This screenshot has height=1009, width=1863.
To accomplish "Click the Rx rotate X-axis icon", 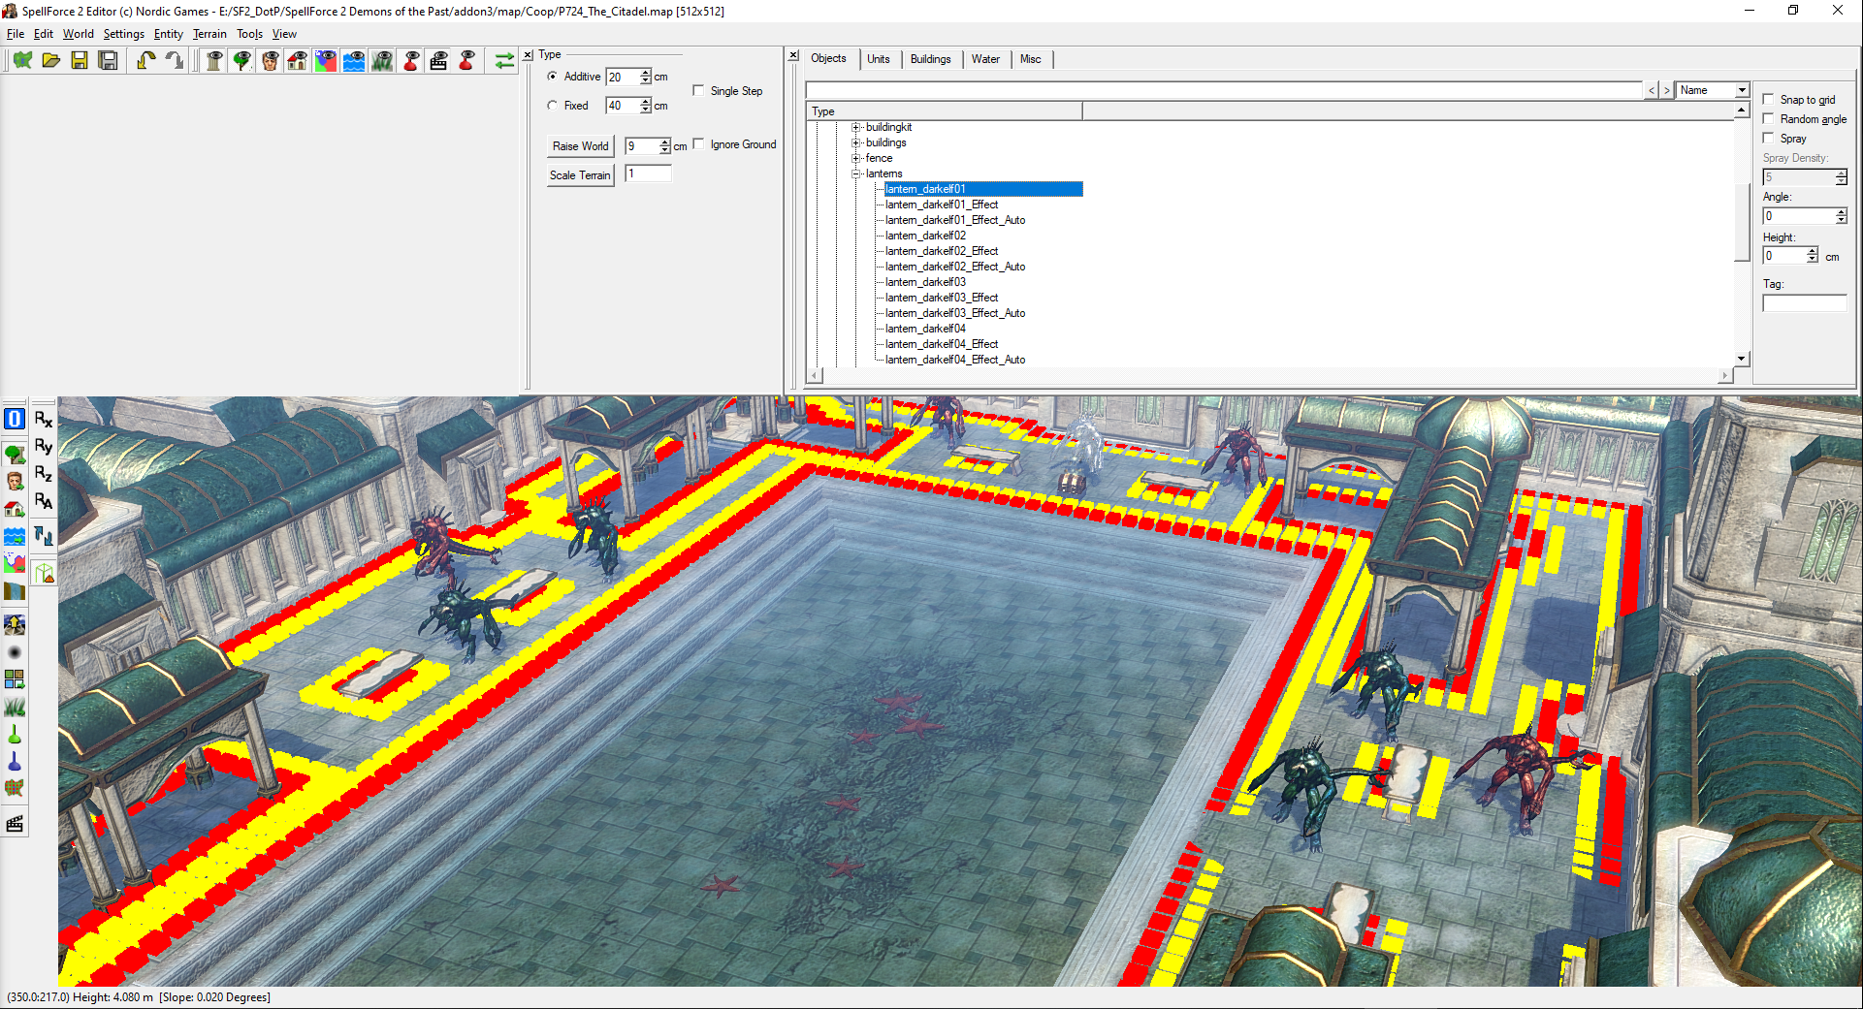I will click(44, 419).
